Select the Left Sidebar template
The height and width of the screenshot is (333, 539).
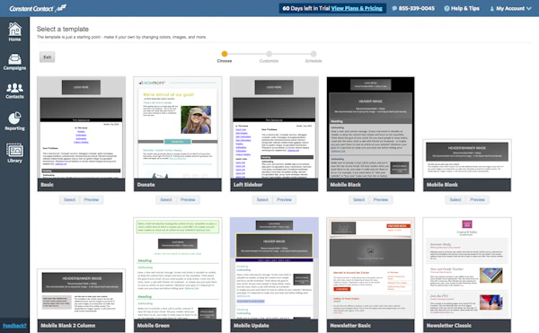[x=262, y=199]
